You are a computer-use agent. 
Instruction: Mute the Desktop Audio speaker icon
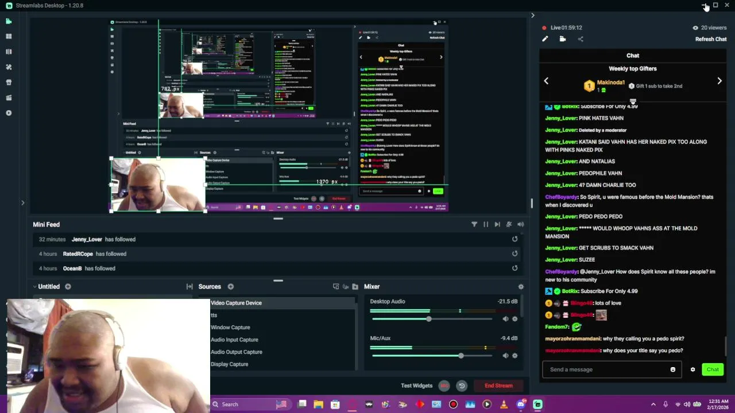(x=505, y=319)
